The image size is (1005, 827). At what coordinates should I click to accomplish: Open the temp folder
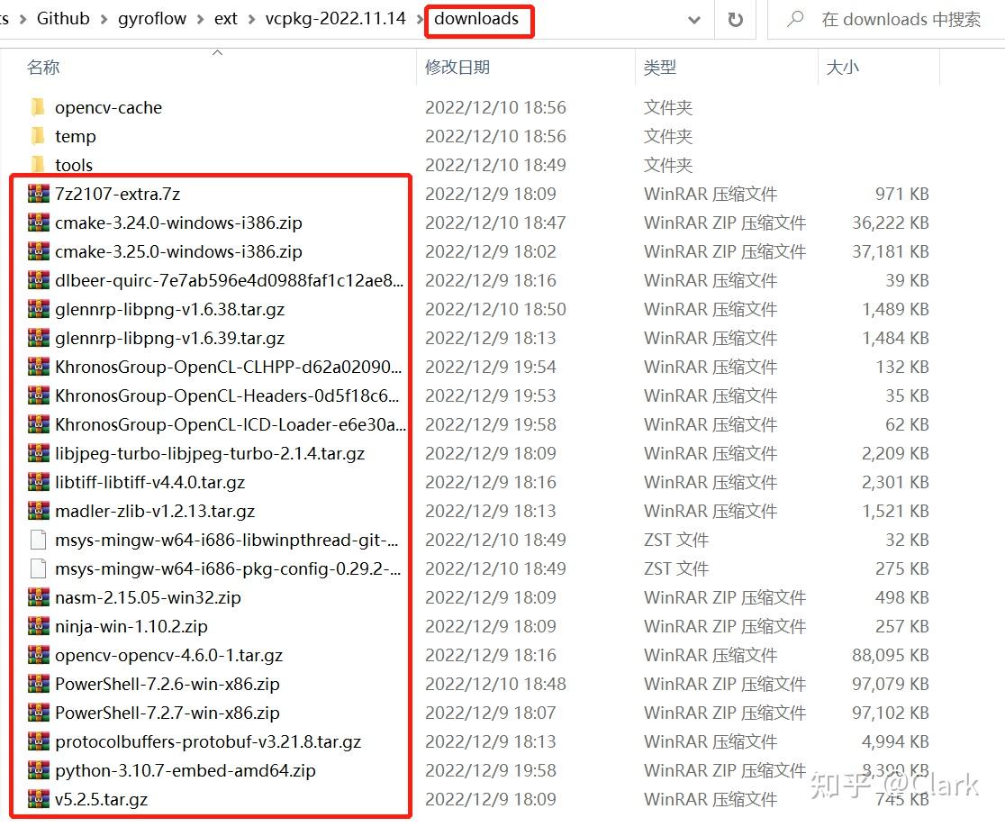pyautogui.click(x=74, y=136)
